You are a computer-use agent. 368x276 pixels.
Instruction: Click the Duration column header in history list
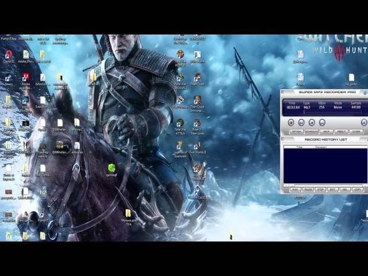coord(321,147)
